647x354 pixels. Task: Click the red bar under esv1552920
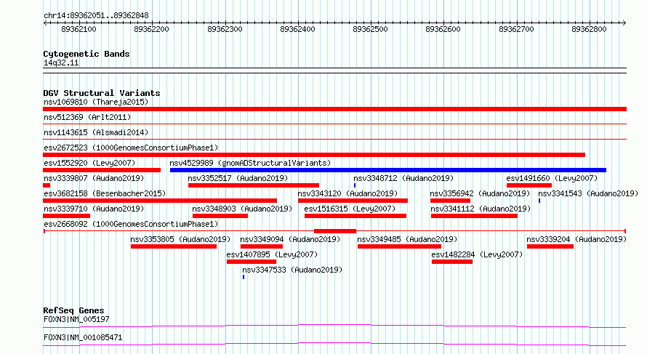click(102, 170)
